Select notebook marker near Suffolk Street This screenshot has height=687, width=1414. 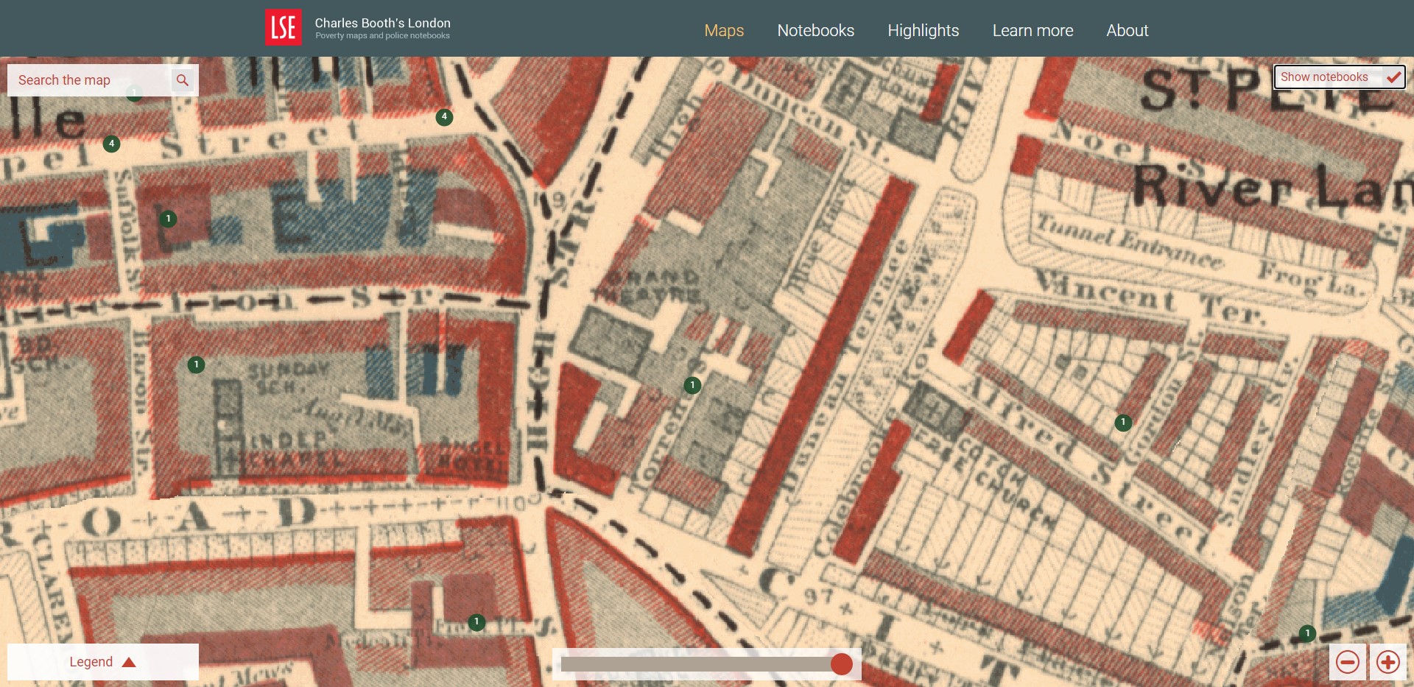(169, 219)
